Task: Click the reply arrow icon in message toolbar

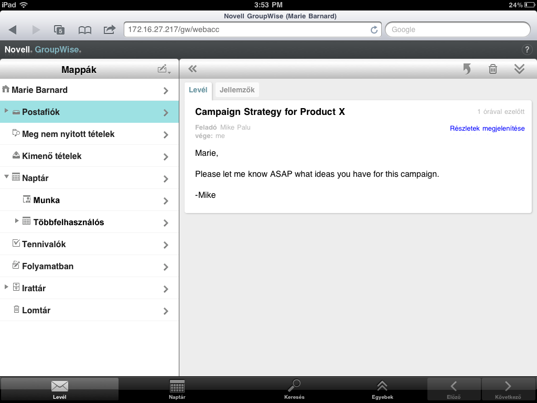Action: coord(467,69)
